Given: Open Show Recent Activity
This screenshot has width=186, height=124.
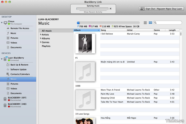Looking at the screenshot, I should click(x=93, y=12).
